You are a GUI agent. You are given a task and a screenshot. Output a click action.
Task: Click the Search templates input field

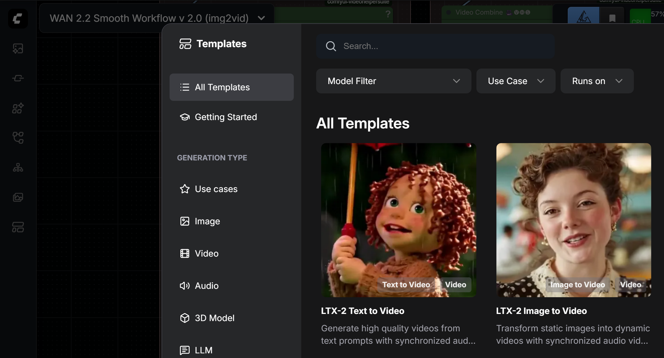point(435,46)
